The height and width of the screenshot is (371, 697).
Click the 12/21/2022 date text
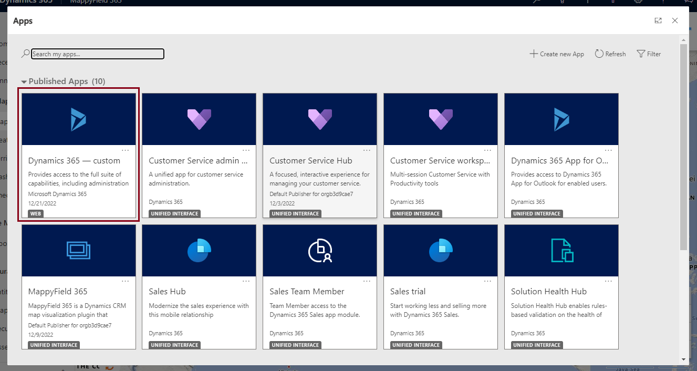[x=43, y=203]
